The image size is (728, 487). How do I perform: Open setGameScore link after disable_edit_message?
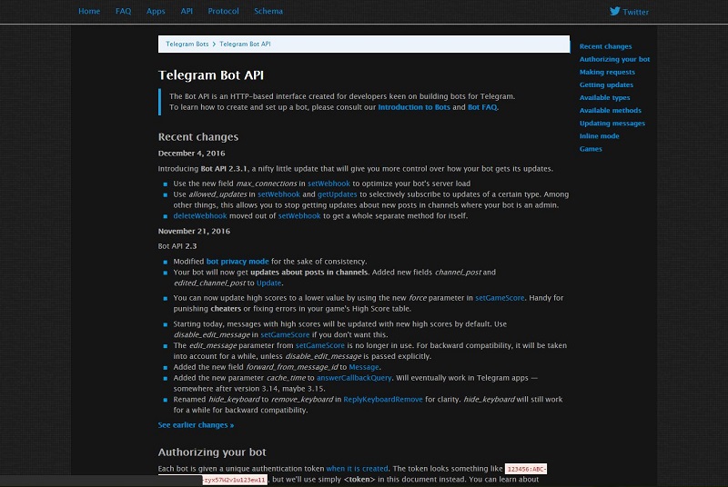tap(285, 334)
